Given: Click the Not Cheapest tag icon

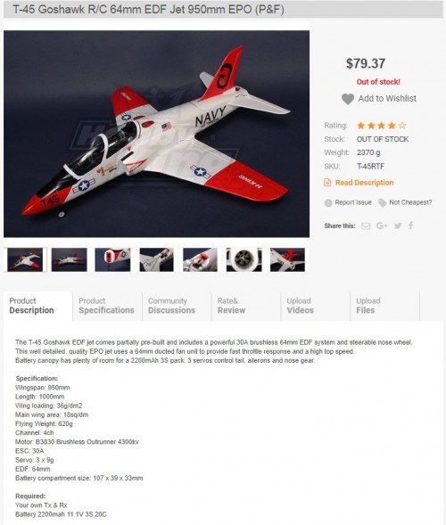Looking at the screenshot, I should pos(382,202).
